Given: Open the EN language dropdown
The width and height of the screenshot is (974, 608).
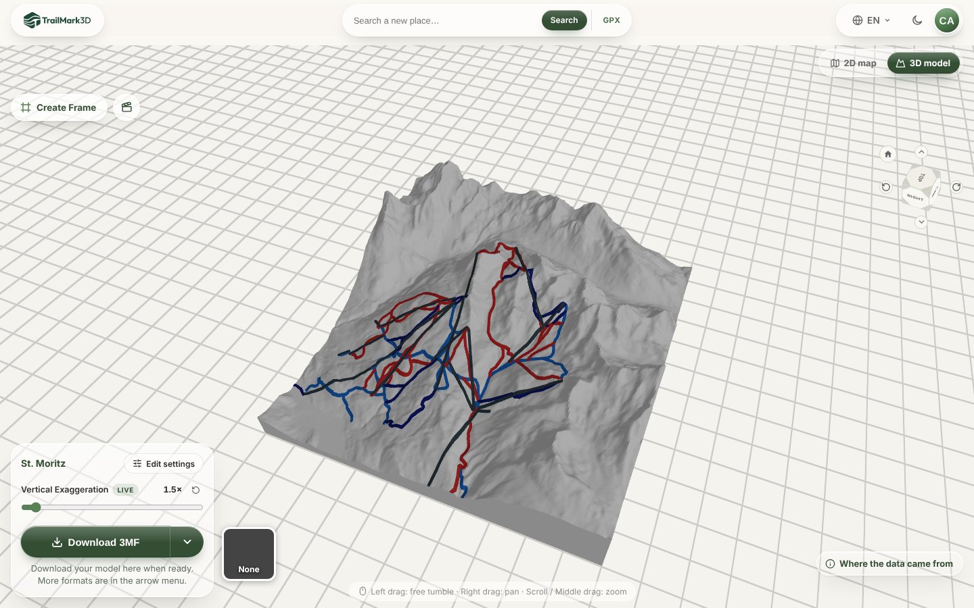Looking at the screenshot, I should (871, 20).
